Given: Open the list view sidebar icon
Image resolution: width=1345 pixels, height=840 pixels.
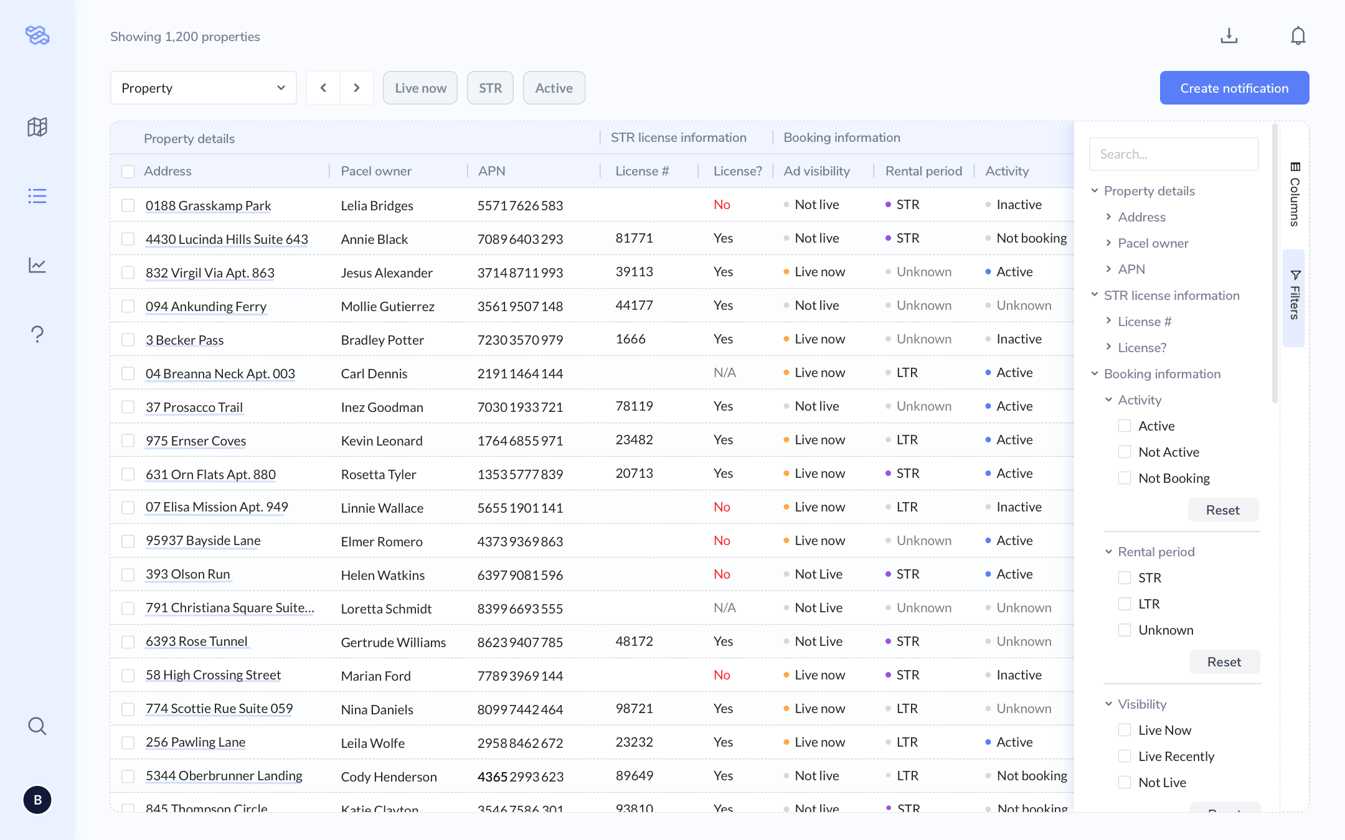Looking at the screenshot, I should coord(37,196).
